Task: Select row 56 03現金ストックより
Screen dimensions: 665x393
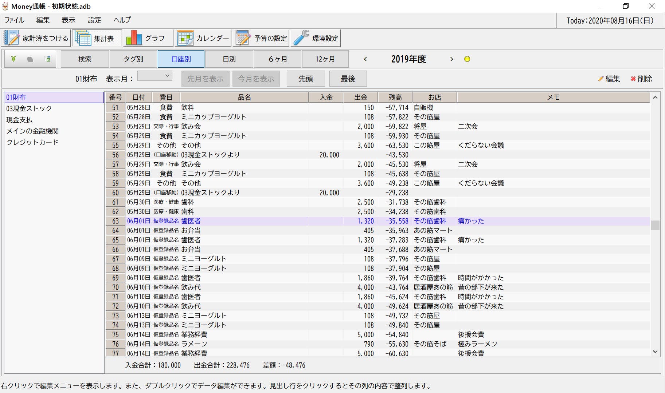Action: 378,155
